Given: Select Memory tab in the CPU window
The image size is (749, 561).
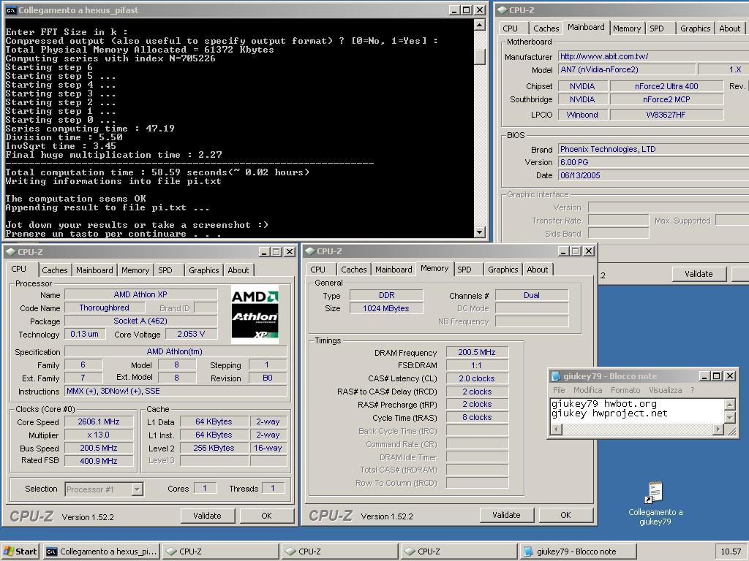Looking at the screenshot, I should coord(135,270).
